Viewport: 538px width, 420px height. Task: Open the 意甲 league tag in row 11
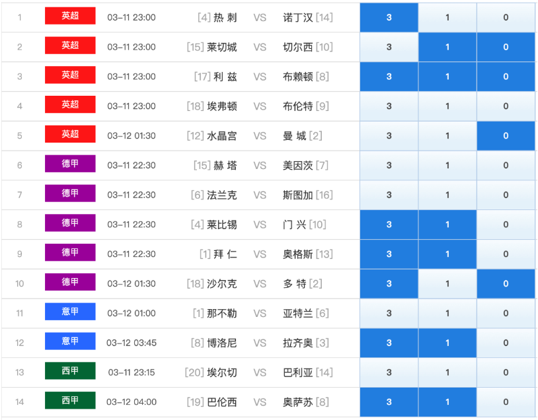(70, 312)
